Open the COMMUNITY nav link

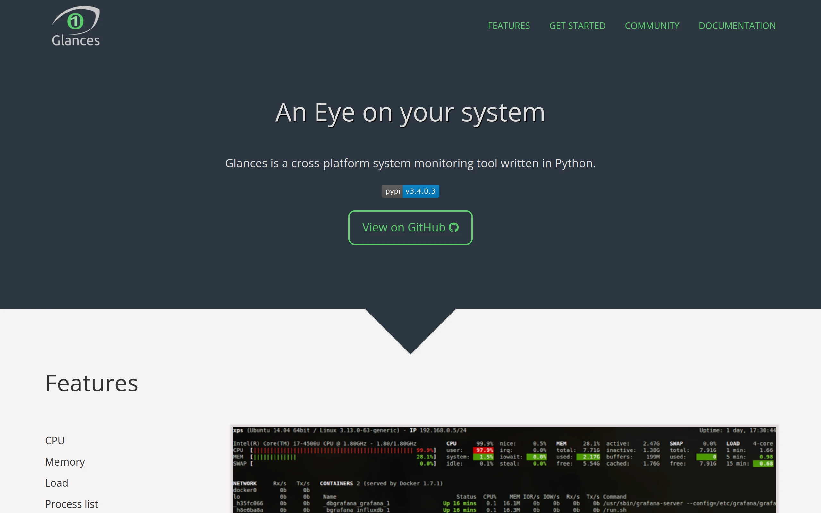point(652,26)
